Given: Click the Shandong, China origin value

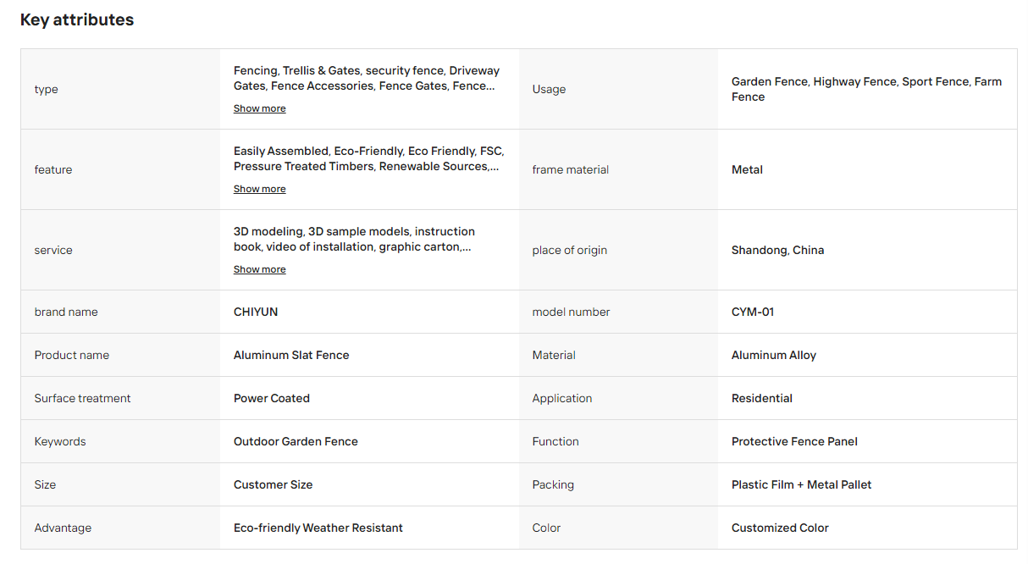Looking at the screenshot, I should point(777,250).
